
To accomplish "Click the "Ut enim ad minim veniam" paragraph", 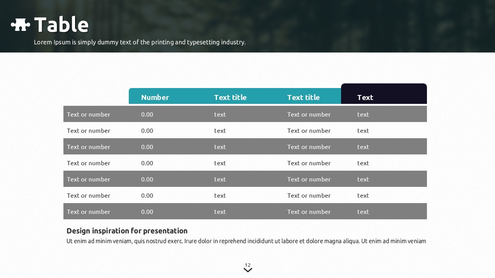I will [246, 241].
